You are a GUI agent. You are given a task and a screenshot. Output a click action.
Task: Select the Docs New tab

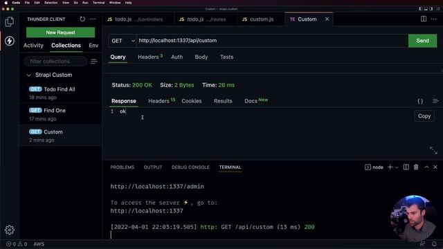point(256,101)
